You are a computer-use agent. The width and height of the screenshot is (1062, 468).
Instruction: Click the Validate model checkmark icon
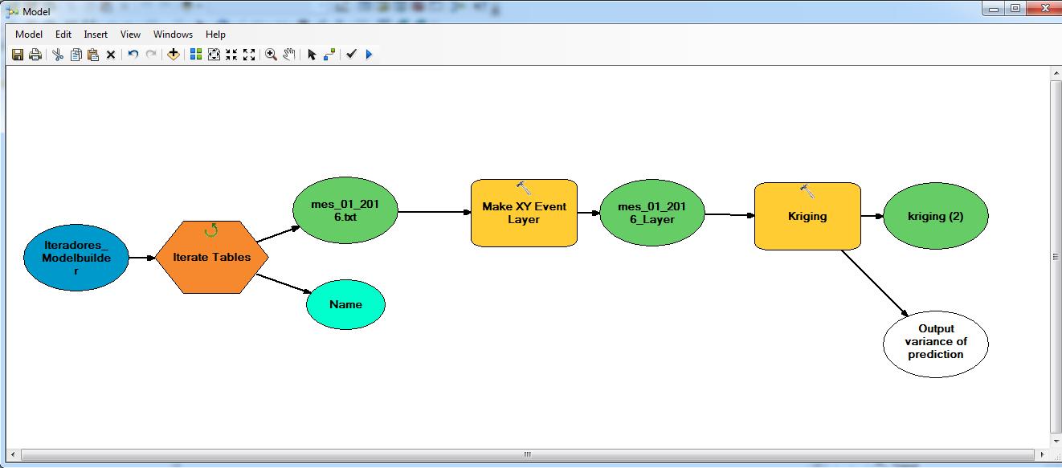coord(351,55)
